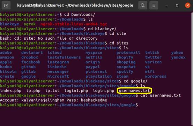Click the 'playstation' directory name
Screen dimensions: 193x126
coord(98,76)
